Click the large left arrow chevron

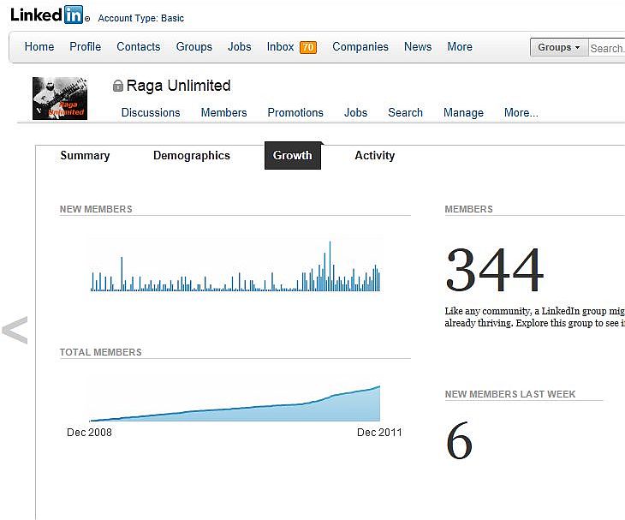pos(15,330)
